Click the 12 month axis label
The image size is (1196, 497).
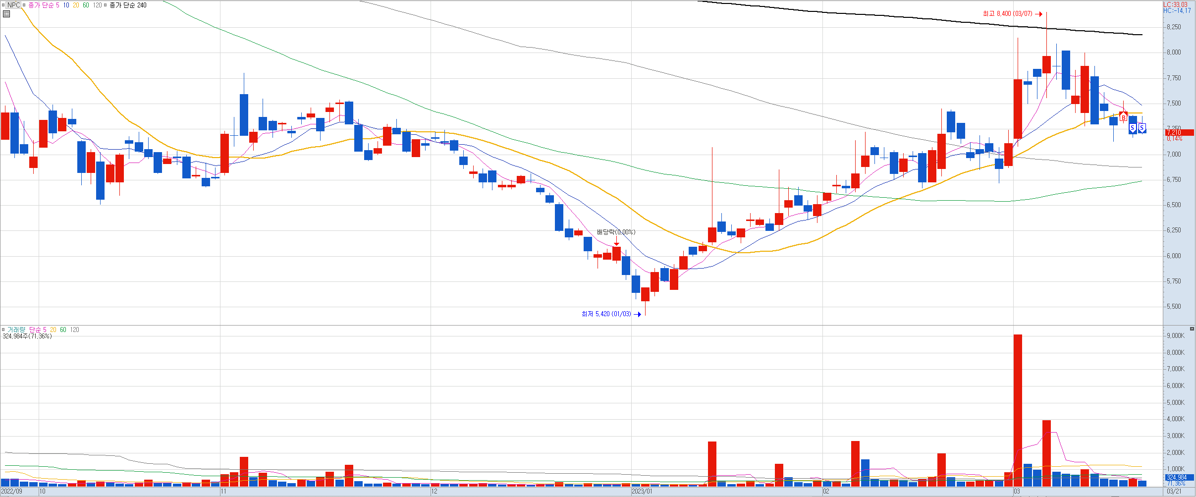434,492
